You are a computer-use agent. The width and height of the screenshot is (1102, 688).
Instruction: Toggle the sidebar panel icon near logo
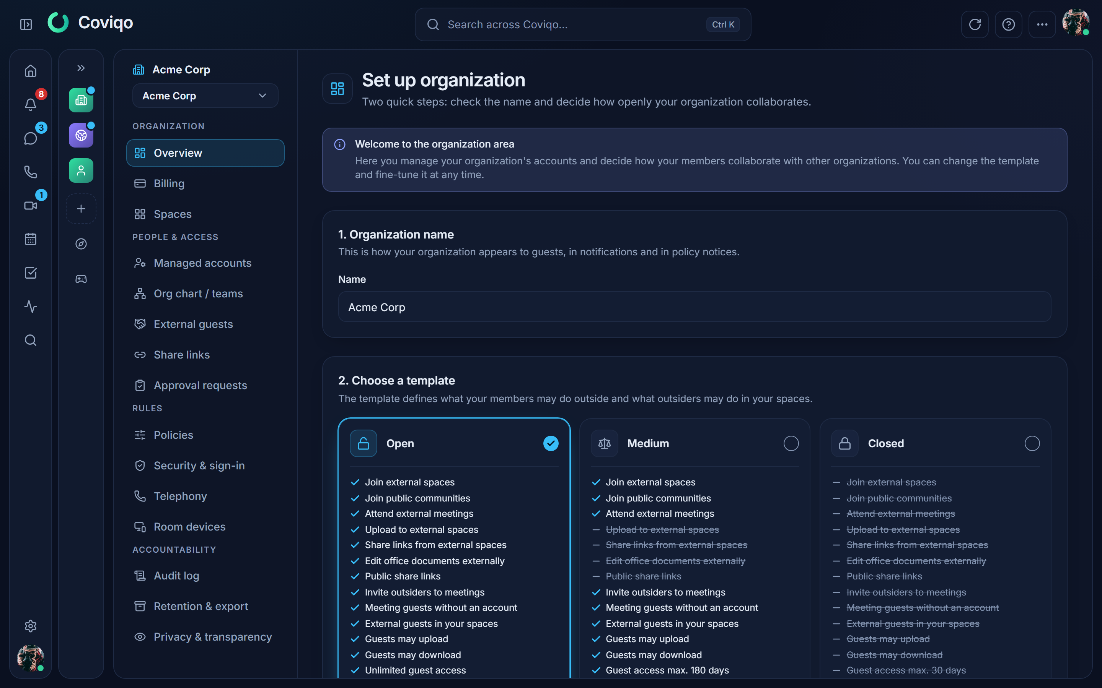pos(26,24)
